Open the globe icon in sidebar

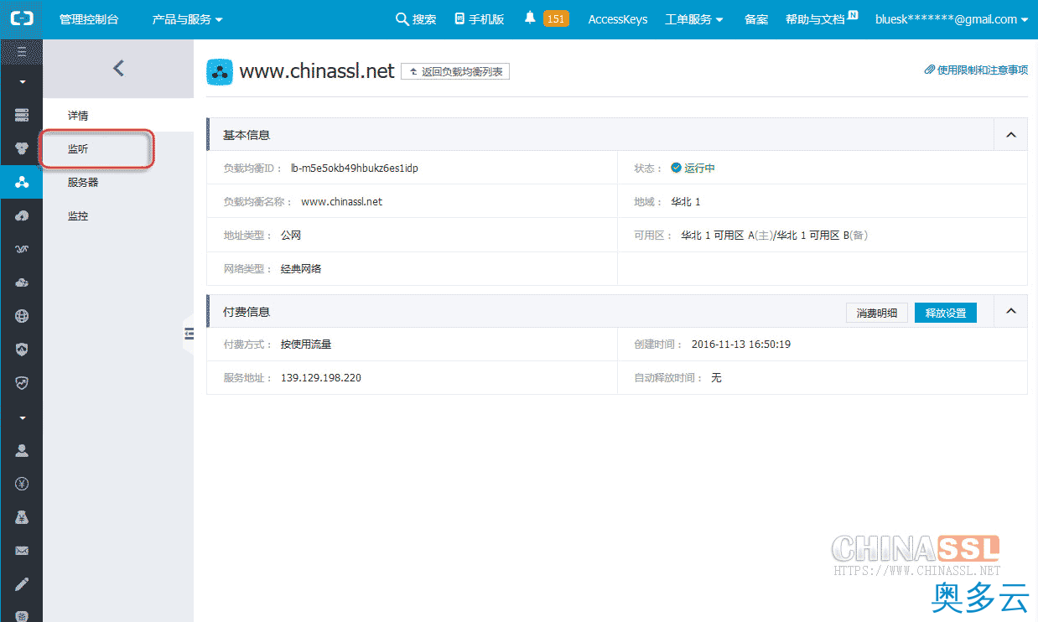click(x=22, y=316)
